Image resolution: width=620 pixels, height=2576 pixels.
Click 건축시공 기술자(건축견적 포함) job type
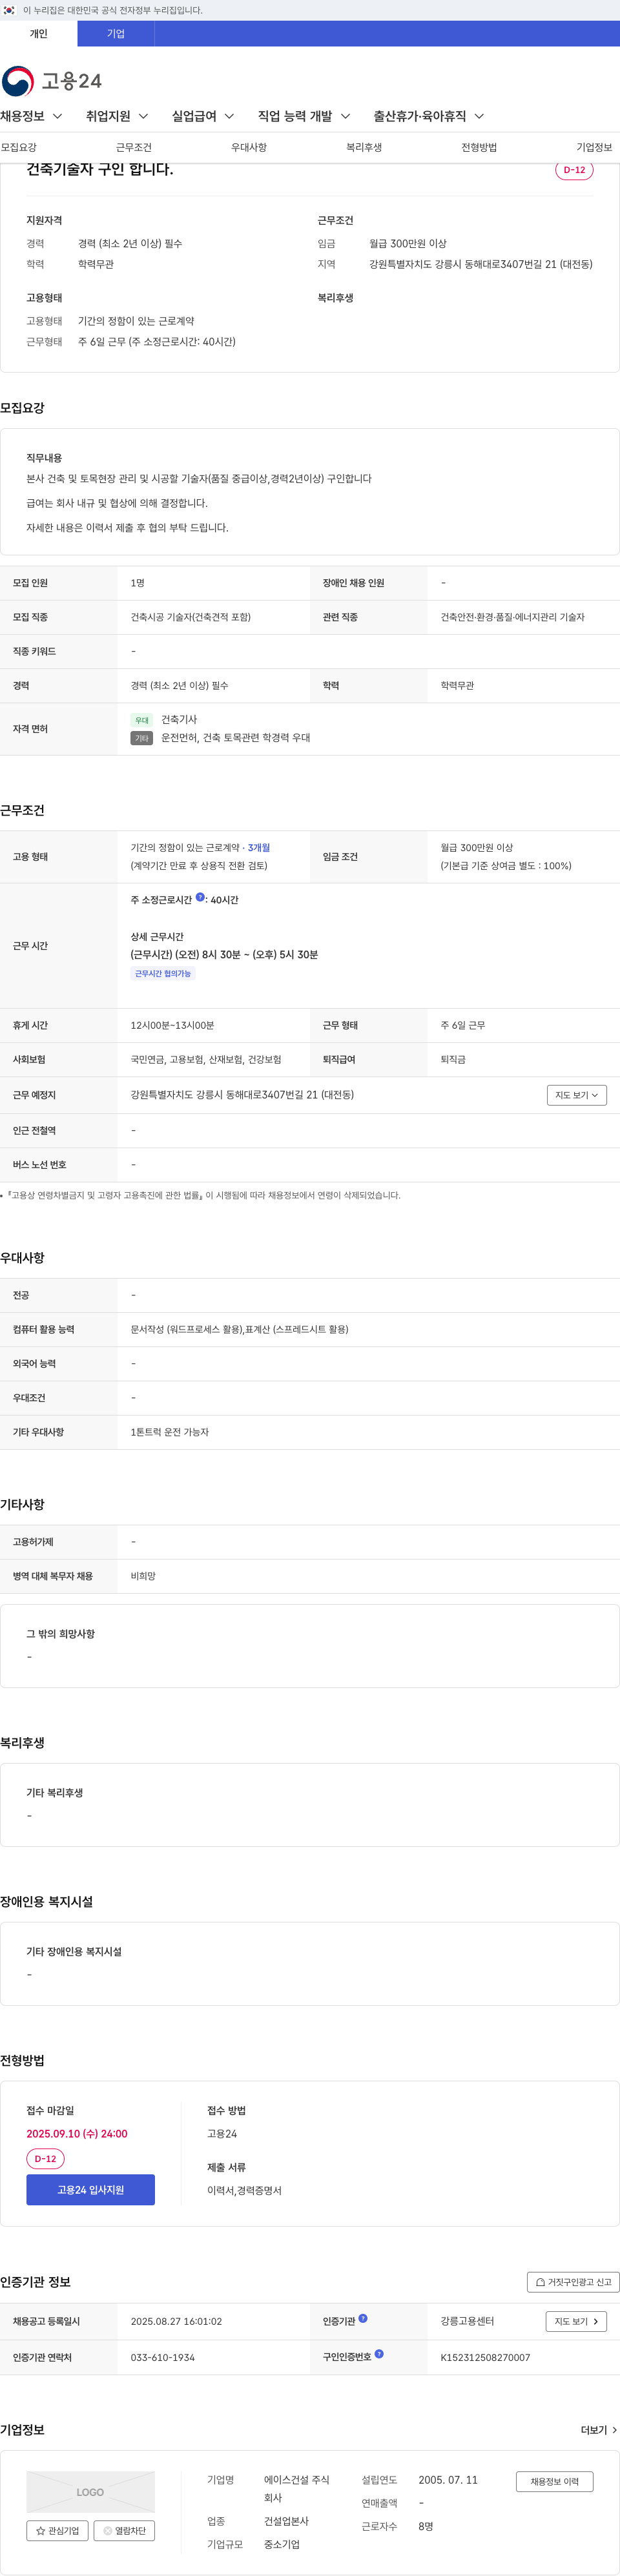tap(191, 617)
